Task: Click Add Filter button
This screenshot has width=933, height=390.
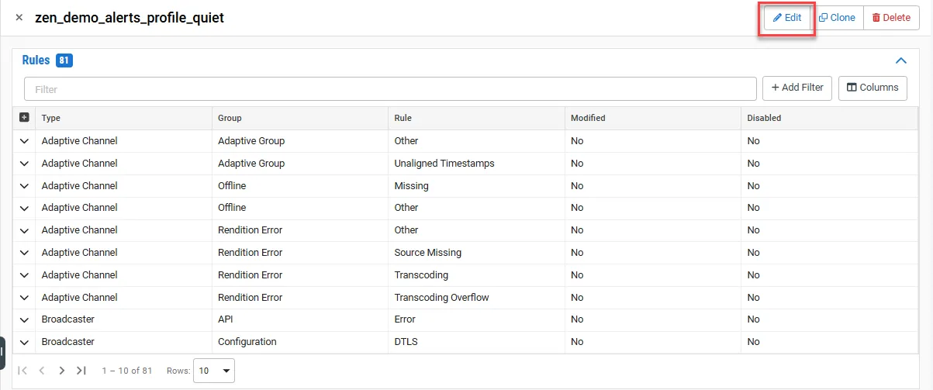Action: (x=797, y=88)
